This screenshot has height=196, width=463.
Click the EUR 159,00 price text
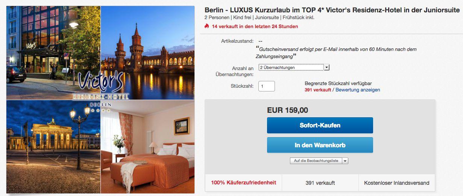coord(287,110)
